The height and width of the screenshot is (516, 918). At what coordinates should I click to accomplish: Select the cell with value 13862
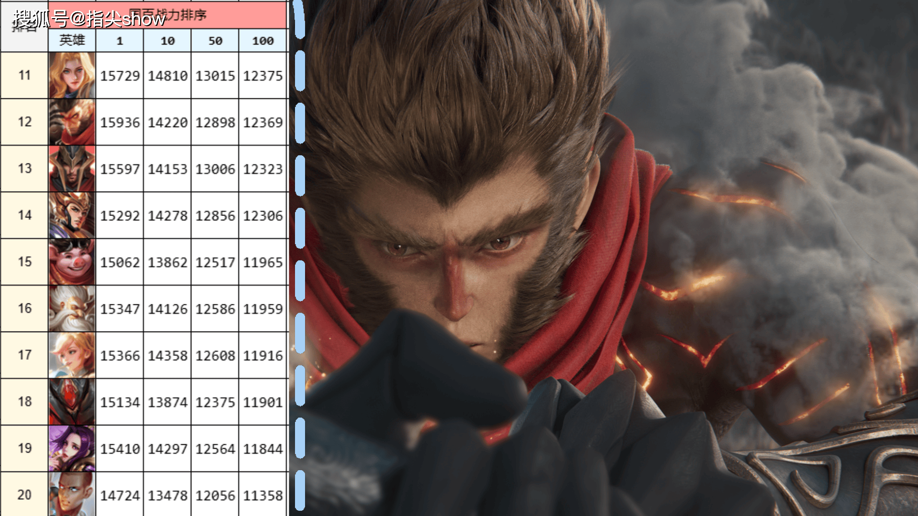click(167, 262)
